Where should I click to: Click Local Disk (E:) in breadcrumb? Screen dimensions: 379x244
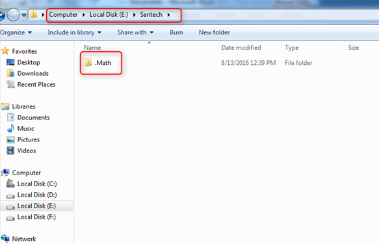[109, 15]
